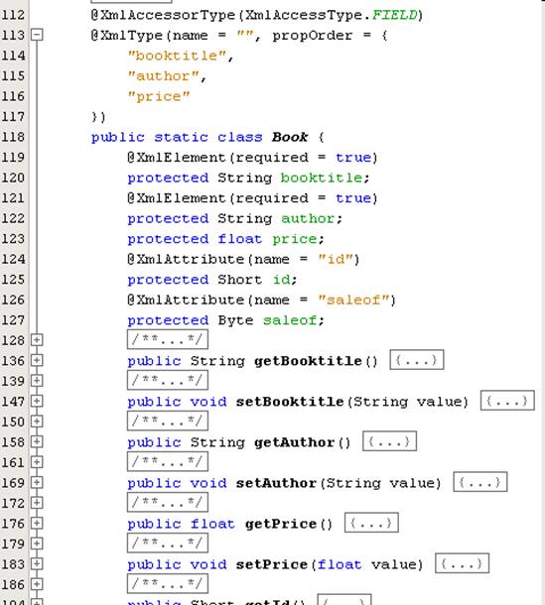Click line number 118 in the gutter
The image size is (545, 605).
(x=13, y=137)
